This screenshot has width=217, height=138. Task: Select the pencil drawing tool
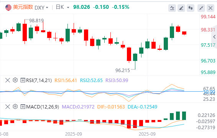tap(181, 8)
